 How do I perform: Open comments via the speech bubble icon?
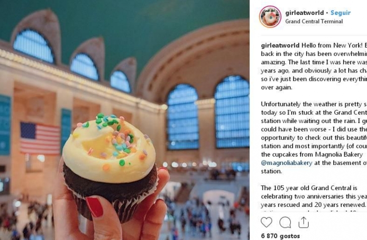click(x=285, y=222)
